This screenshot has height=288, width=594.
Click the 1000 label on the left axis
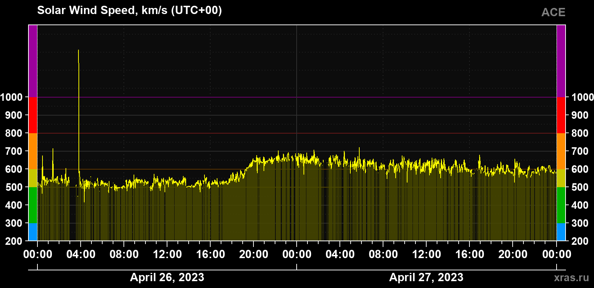[12, 97]
